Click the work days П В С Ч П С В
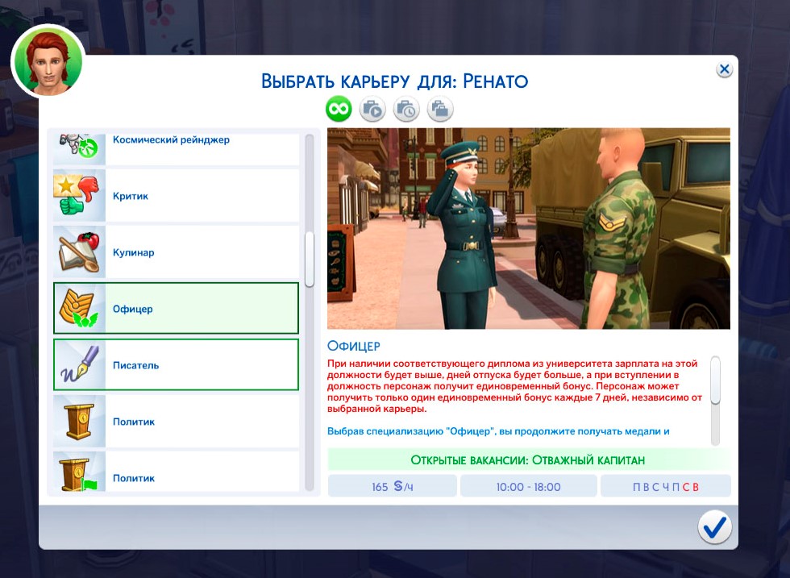This screenshot has width=790, height=578. 666,486
